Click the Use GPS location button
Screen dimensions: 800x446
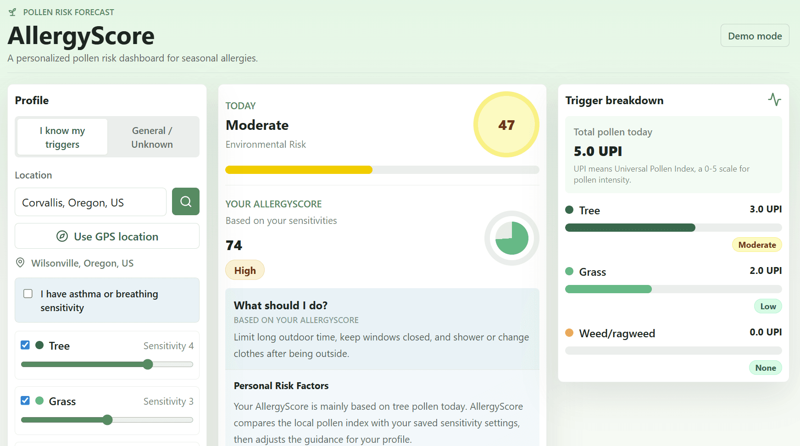(107, 236)
